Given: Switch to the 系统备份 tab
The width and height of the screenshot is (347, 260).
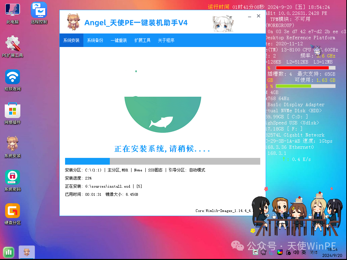Looking at the screenshot, I should click(x=95, y=40).
